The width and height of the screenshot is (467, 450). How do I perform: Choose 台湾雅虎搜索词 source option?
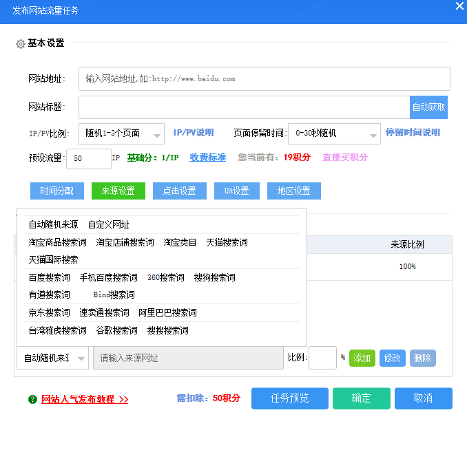[x=57, y=330]
